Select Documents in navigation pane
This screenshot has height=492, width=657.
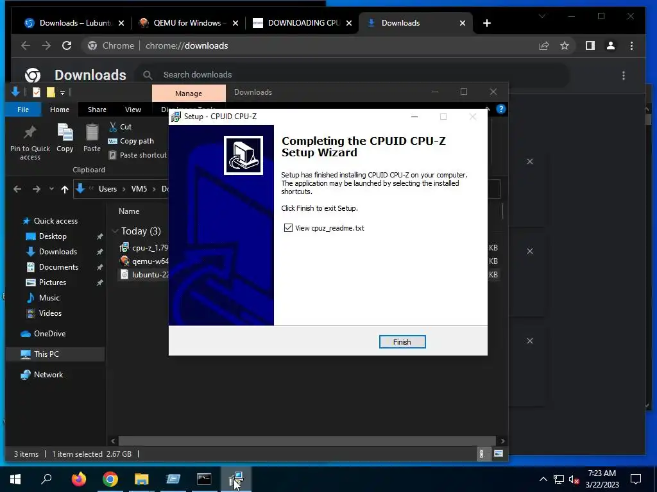(58, 266)
